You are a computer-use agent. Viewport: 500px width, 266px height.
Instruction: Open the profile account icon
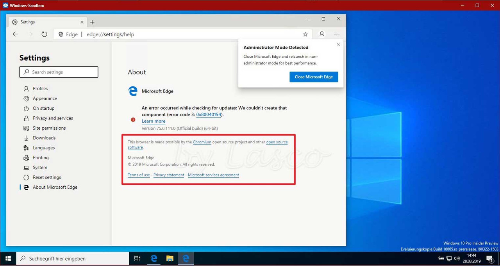pos(322,34)
